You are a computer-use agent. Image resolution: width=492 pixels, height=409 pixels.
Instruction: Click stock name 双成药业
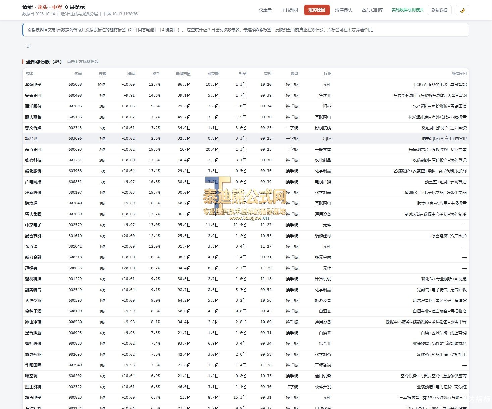[33, 355]
